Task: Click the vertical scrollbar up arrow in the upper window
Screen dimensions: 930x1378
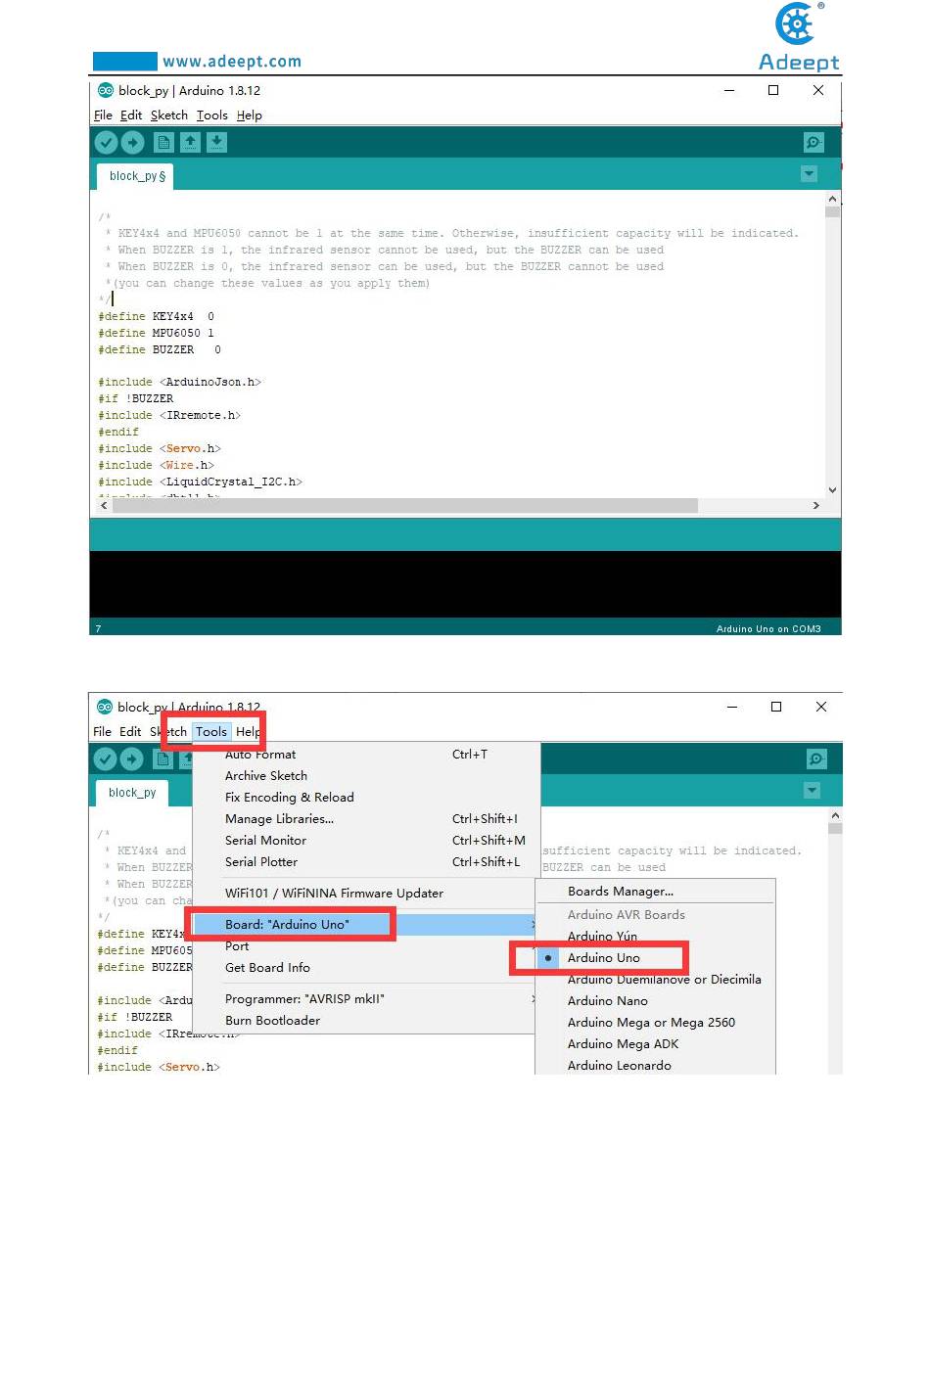Action: (833, 199)
